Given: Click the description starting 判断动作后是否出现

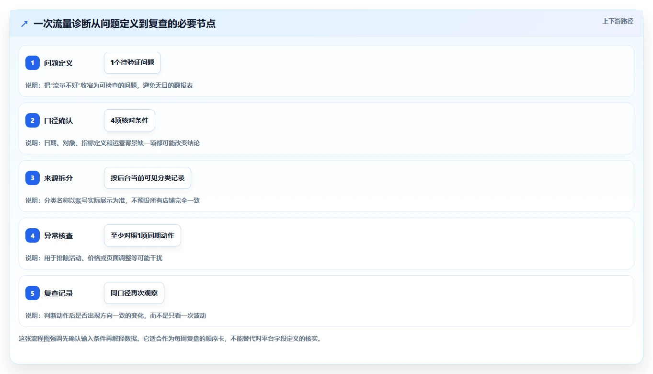Looking at the screenshot, I should (x=115, y=316).
